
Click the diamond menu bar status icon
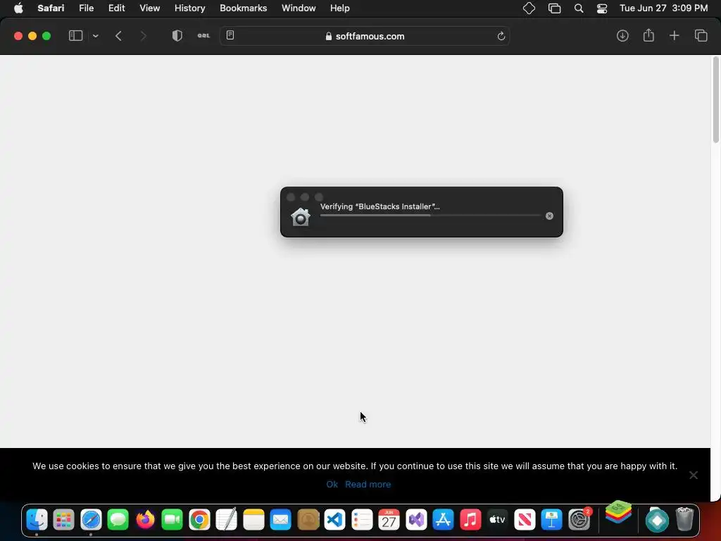coord(529,8)
